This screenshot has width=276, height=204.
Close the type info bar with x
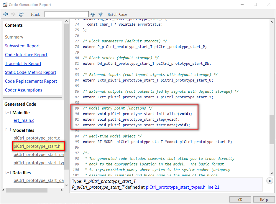coord(270,181)
